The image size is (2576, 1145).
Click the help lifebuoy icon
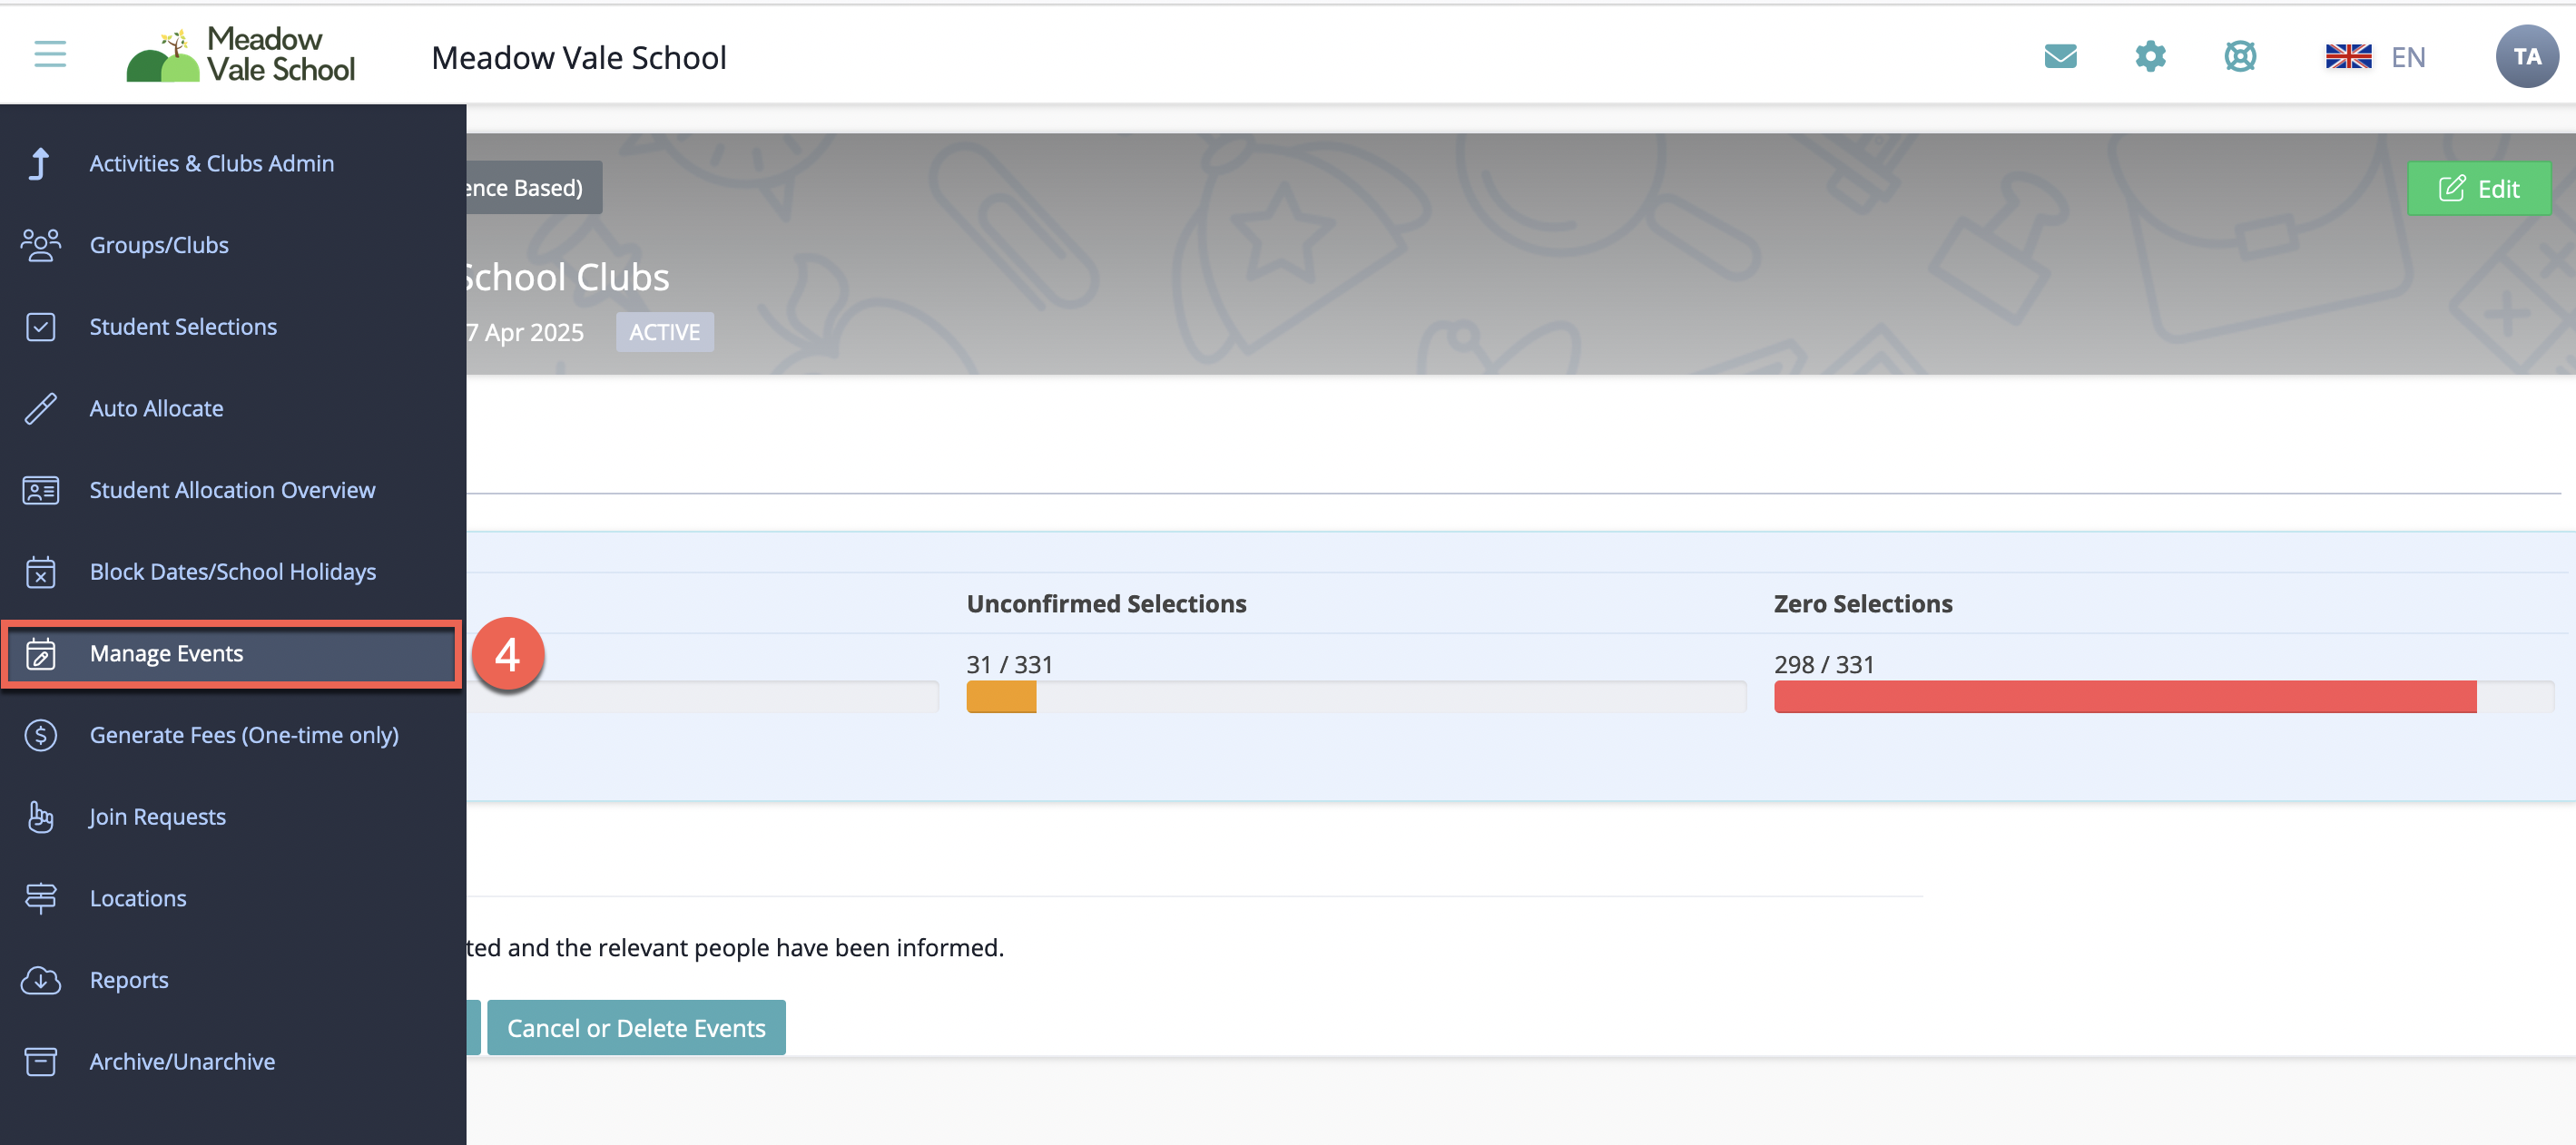2240,57
